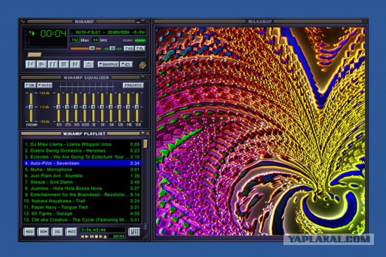The width and height of the screenshot is (386, 257).
Task: Adjust the 1K equalizer band slider
Action: tap(93, 107)
